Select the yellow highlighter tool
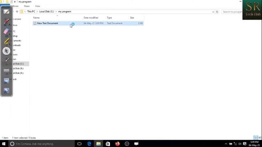This screenshot has width=262, height=147. [7, 41]
